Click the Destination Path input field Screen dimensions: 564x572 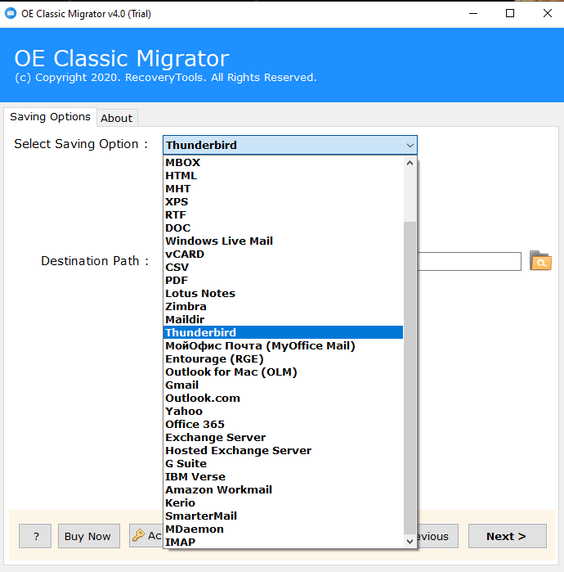tap(469, 261)
